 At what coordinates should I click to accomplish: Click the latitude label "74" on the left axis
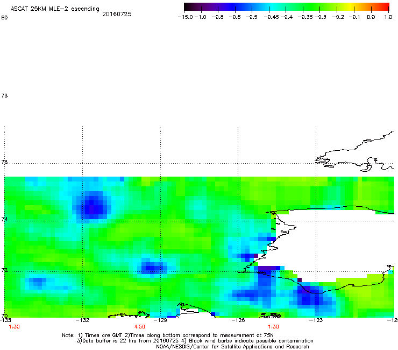(x=4, y=219)
